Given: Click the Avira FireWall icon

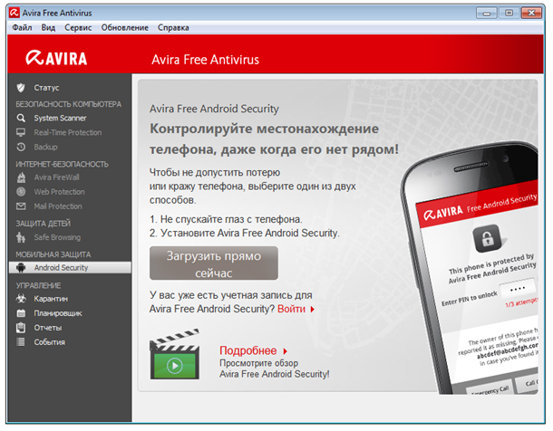Looking at the screenshot, I should coord(21,177).
